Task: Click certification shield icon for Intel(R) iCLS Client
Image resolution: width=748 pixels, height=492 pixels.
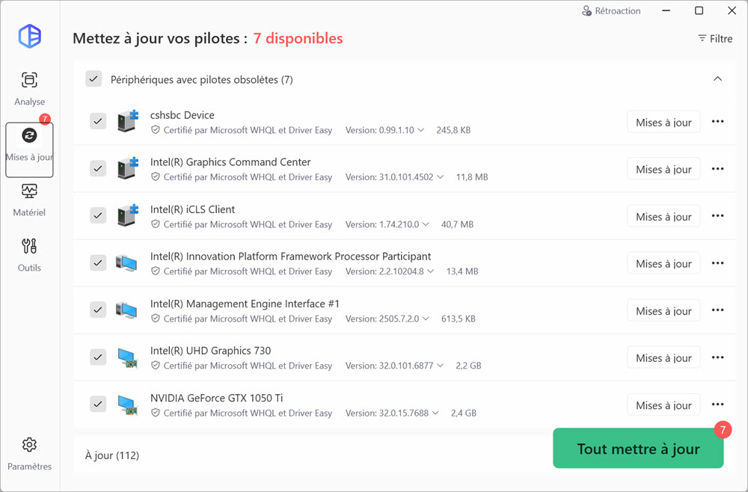Action: (x=155, y=224)
